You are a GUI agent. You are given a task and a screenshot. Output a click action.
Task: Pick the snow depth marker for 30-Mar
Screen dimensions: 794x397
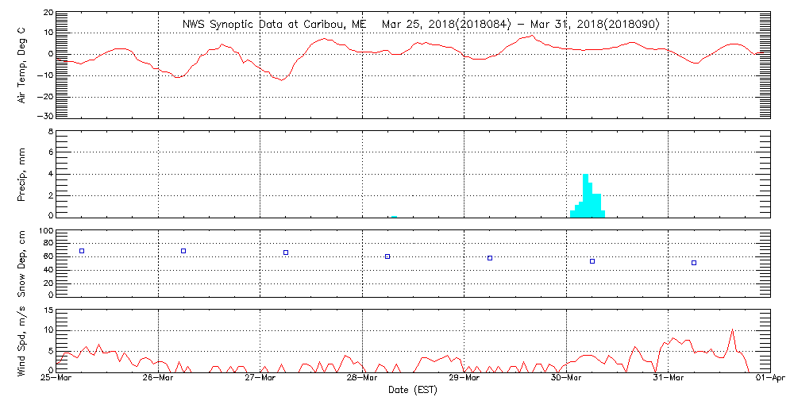(592, 261)
